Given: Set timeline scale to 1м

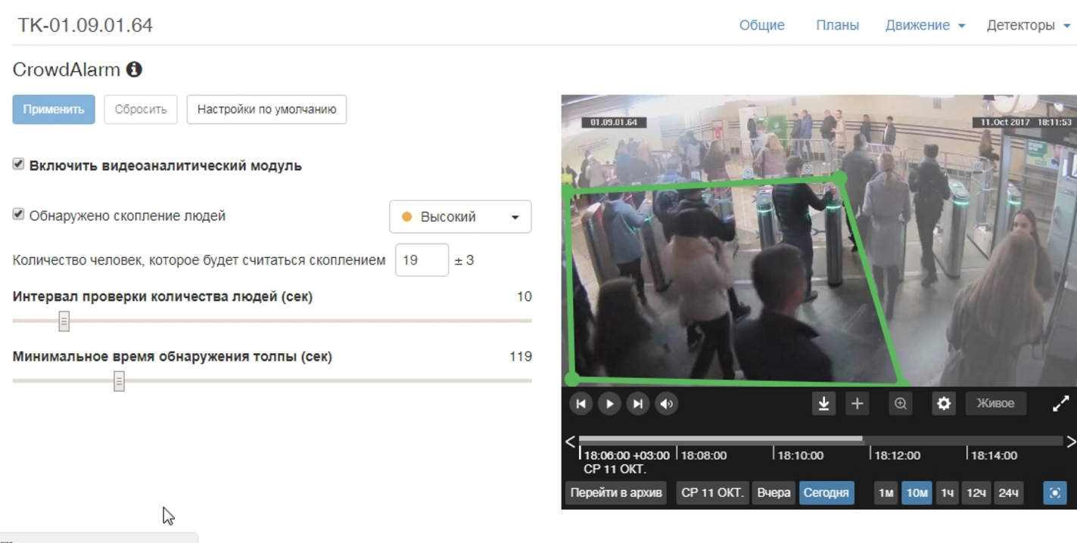Looking at the screenshot, I should pos(886,493).
